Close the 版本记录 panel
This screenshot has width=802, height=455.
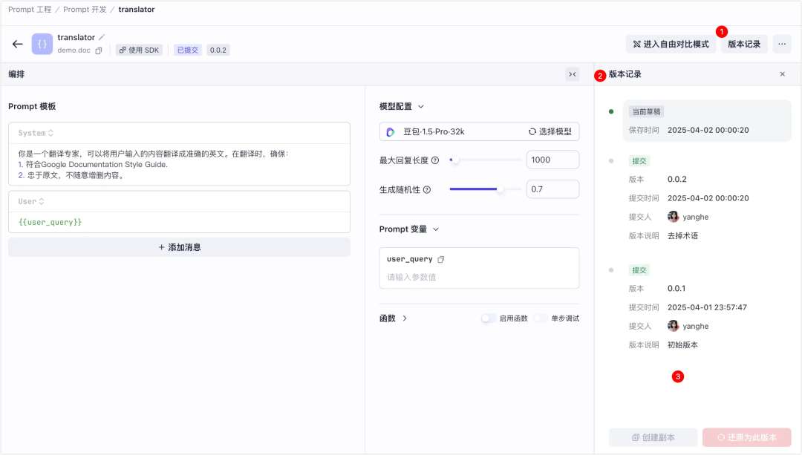782,74
